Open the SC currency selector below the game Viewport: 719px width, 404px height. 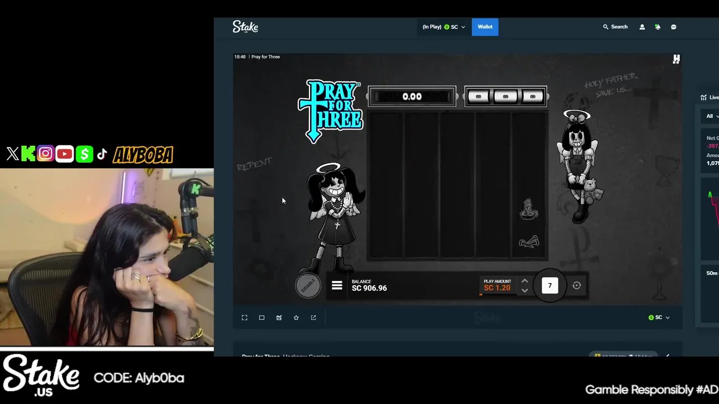point(659,318)
